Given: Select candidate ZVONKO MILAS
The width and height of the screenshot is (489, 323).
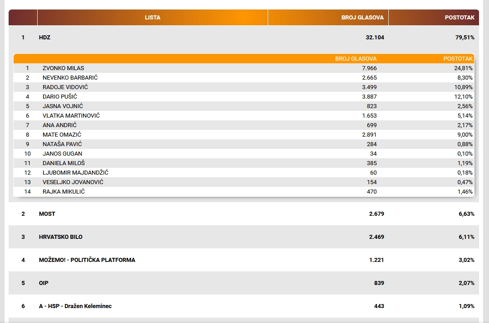Looking at the screenshot, I should point(244,68).
